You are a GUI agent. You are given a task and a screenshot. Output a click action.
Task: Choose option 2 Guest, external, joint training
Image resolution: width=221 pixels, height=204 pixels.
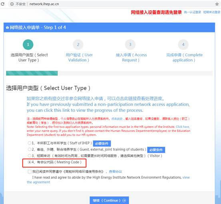[29, 149]
